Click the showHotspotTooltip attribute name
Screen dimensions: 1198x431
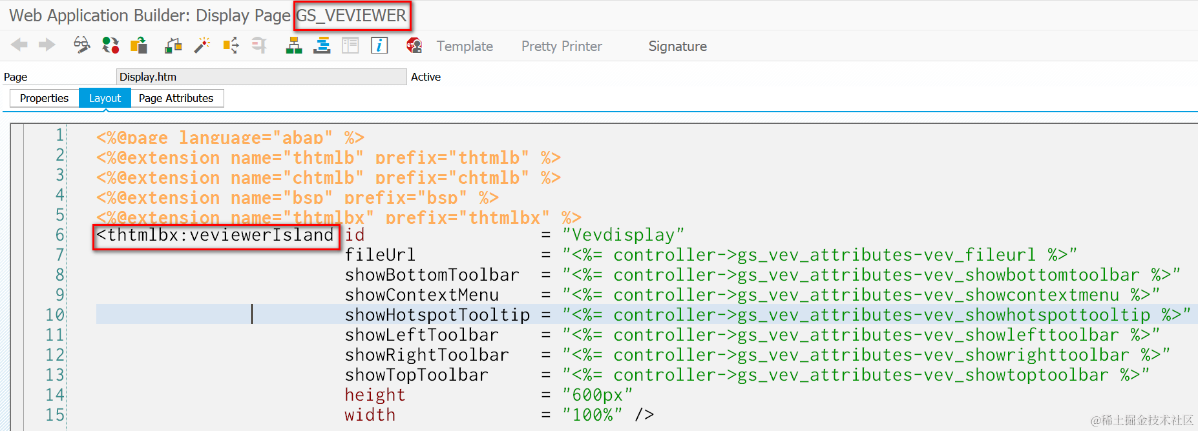pos(437,315)
